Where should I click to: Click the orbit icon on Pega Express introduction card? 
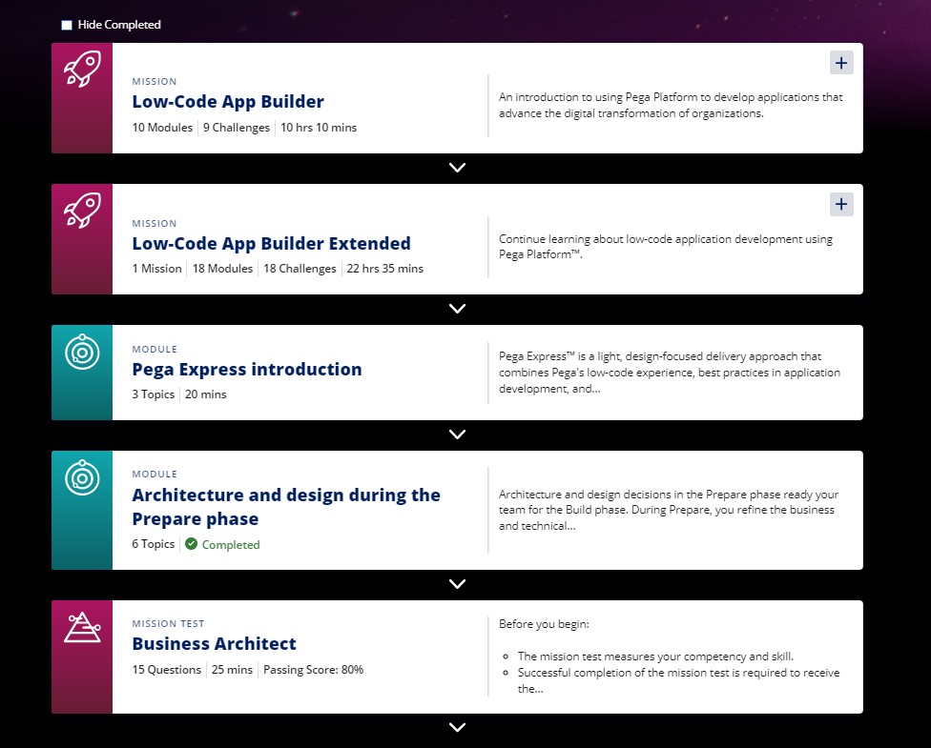click(82, 353)
